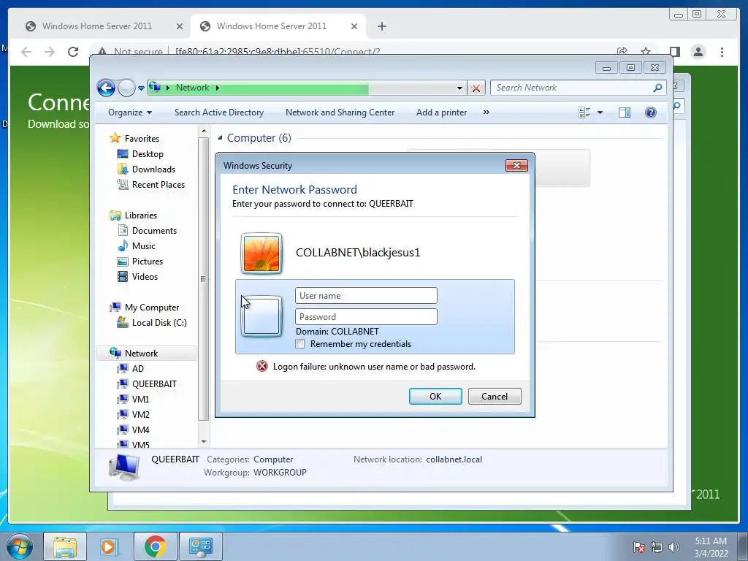The image size is (748, 561).
Task: Open Chrome three-dot menu
Action: [722, 52]
